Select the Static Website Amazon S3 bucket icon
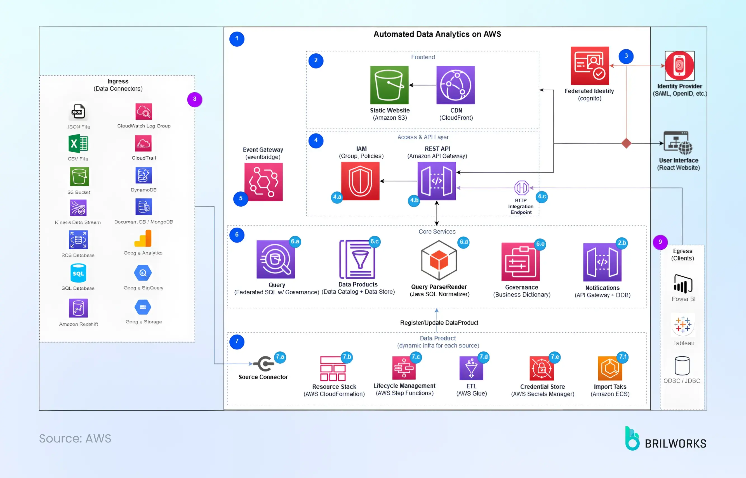The height and width of the screenshot is (478, 746). 389,86
